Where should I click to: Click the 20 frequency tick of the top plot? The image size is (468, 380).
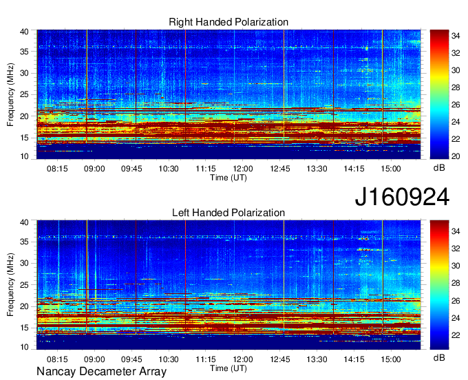tap(25, 116)
